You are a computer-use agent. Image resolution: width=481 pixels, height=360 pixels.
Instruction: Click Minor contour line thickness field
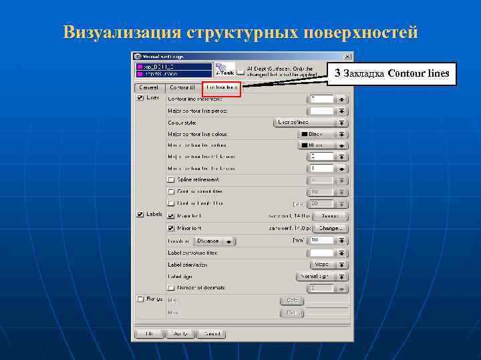(321, 169)
